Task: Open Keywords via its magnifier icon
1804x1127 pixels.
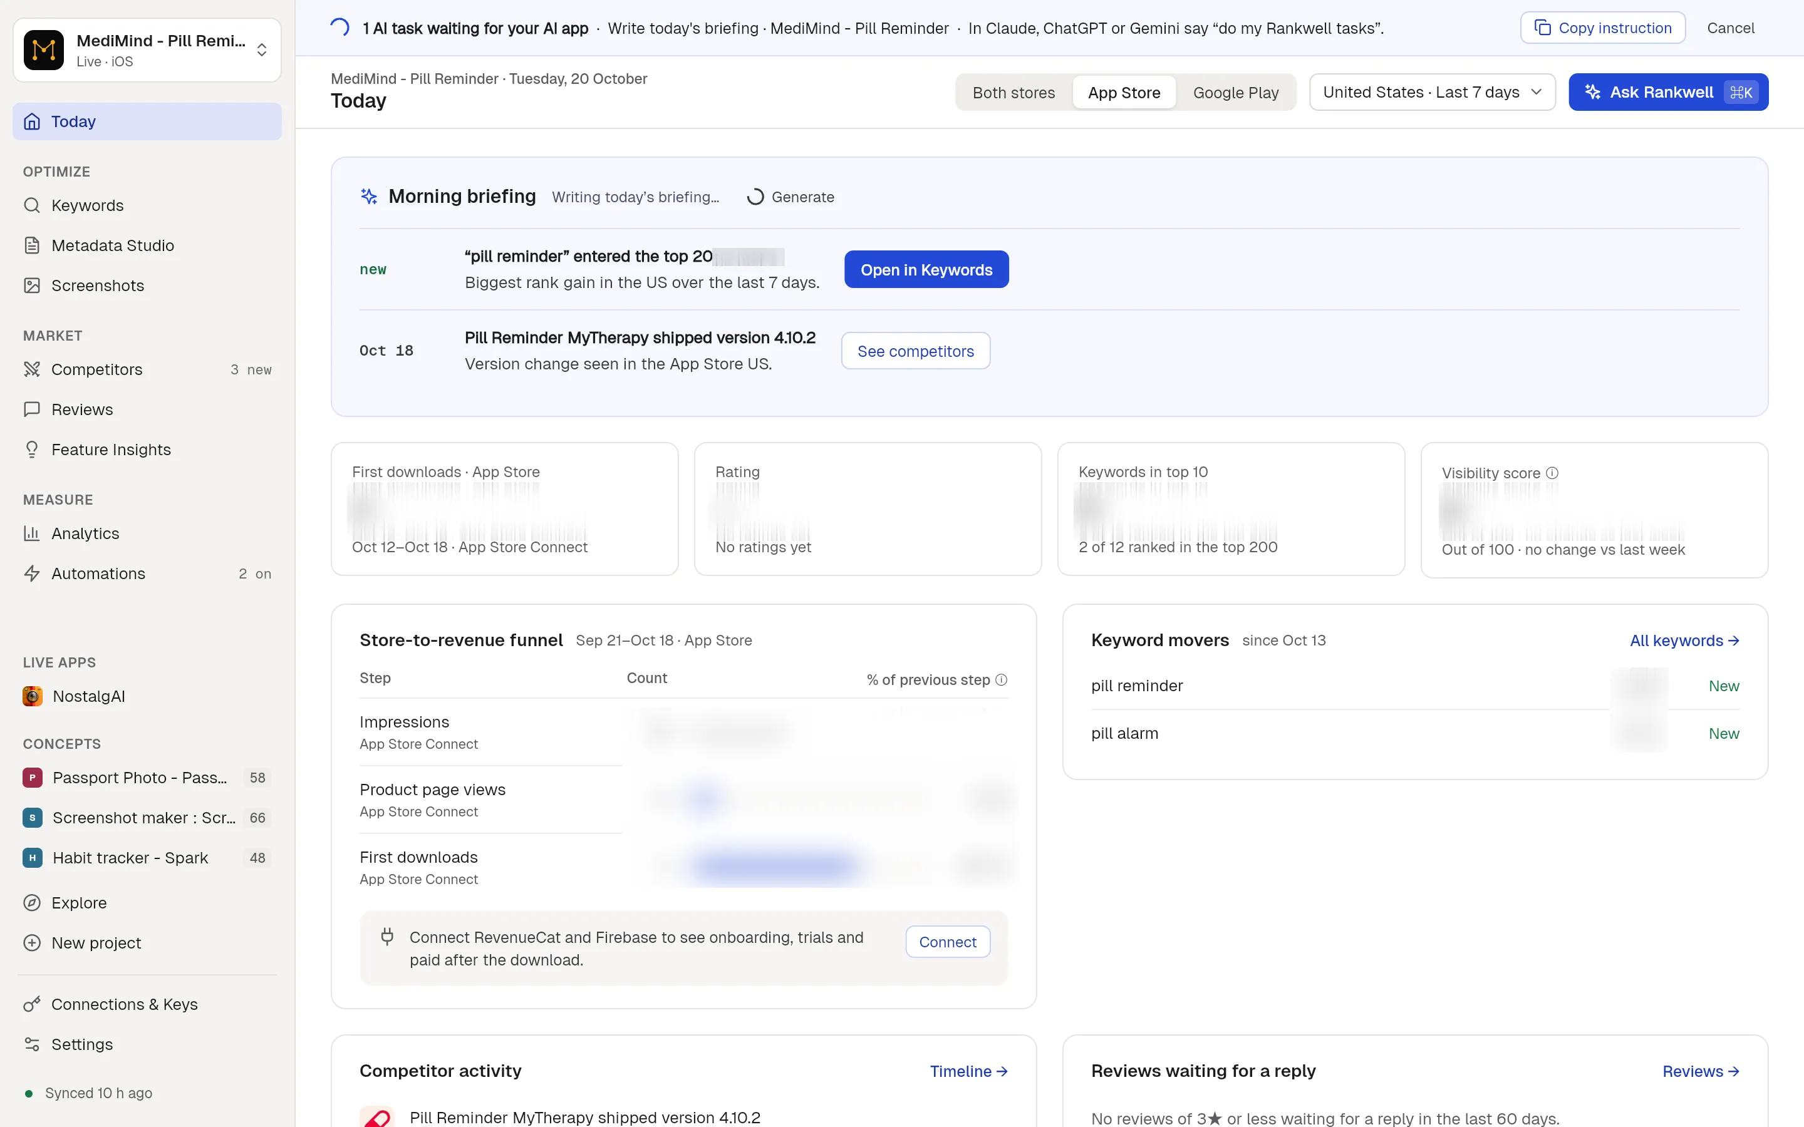Action: [32, 205]
